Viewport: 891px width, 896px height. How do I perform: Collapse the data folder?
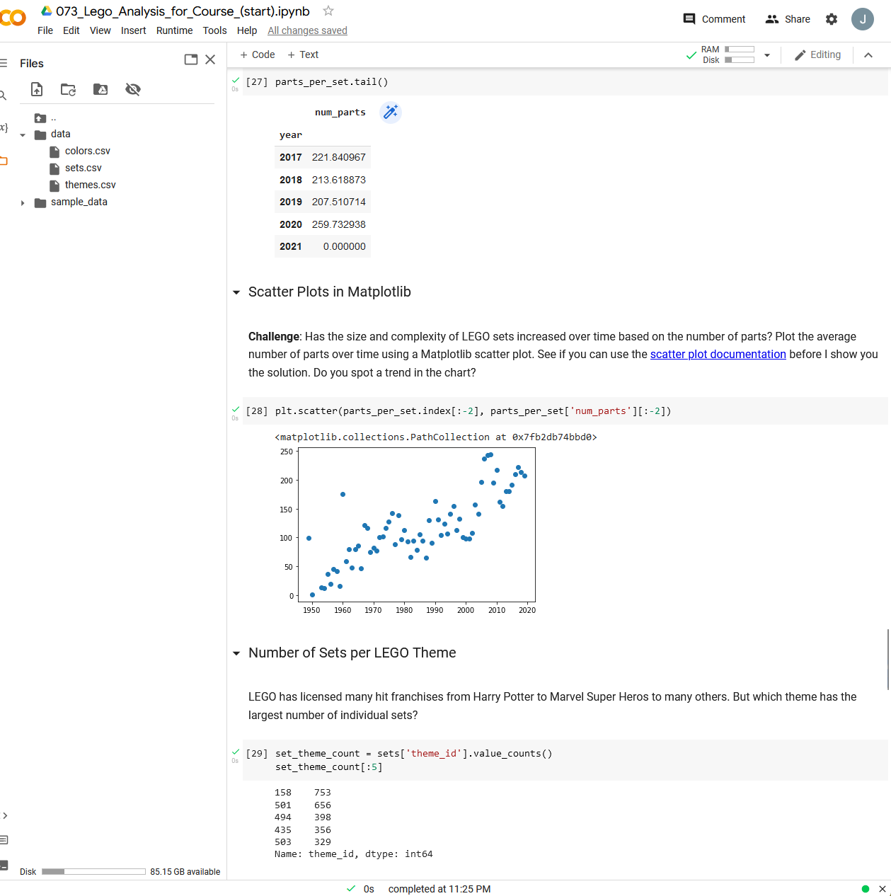pyautogui.click(x=23, y=134)
